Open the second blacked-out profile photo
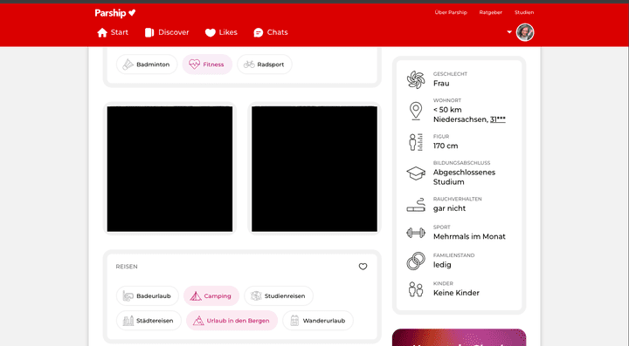This screenshot has height=346, width=629. (x=314, y=169)
